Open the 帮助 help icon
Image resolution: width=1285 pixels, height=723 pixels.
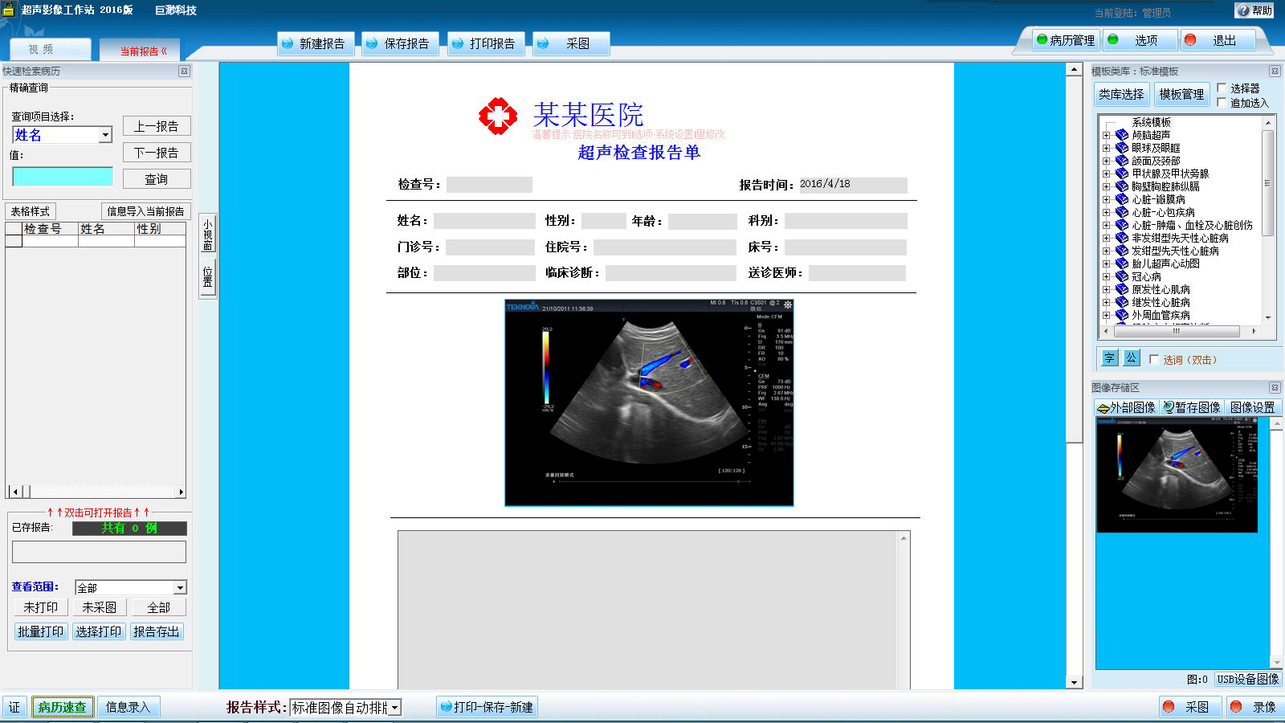[x=1254, y=10]
